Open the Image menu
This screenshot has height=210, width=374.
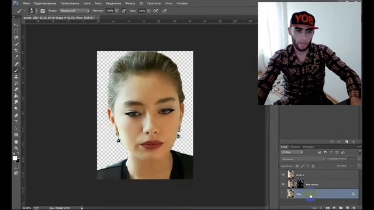pos(70,3)
